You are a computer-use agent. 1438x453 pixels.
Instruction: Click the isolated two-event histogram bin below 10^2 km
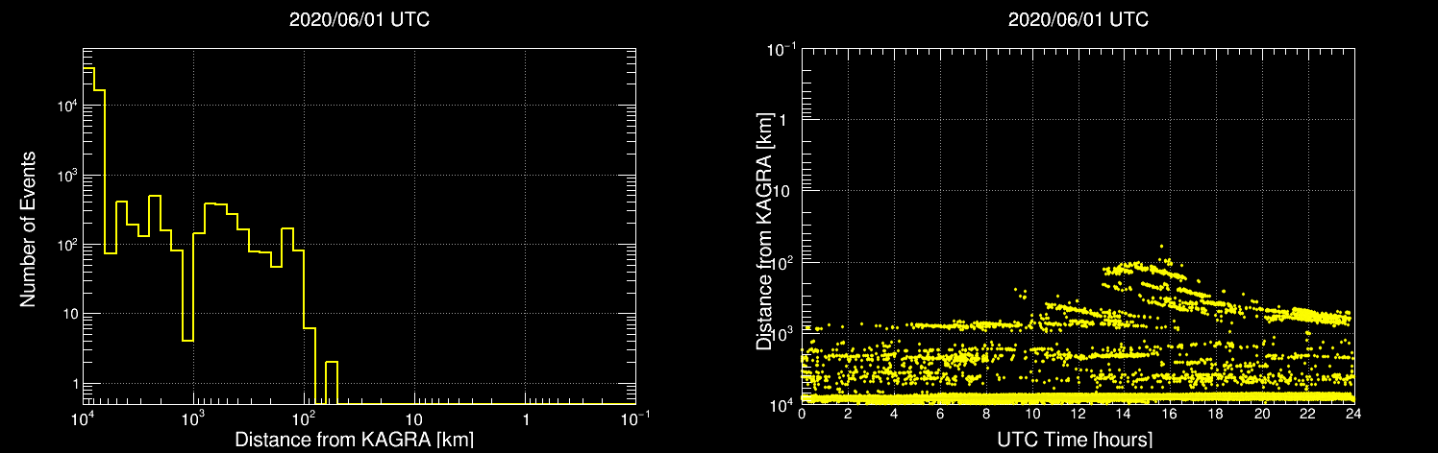pyautogui.click(x=331, y=383)
